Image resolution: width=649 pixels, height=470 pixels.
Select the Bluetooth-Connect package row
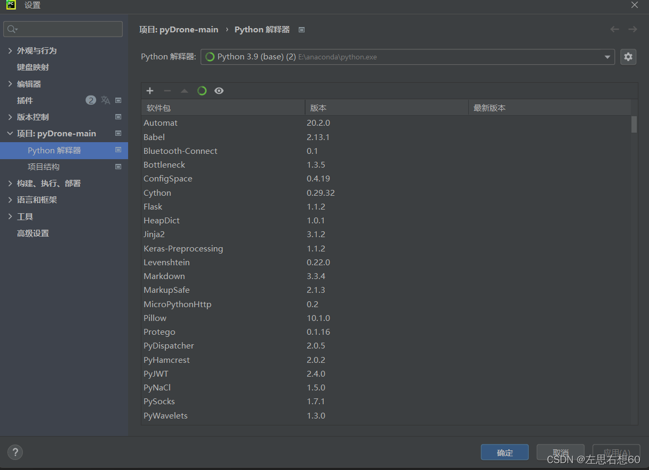point(386,151)
